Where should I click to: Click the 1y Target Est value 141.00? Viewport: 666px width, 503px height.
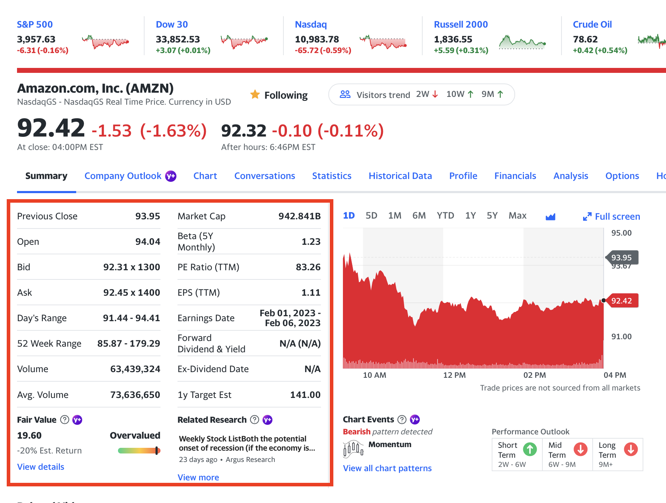tap(305, 395)
